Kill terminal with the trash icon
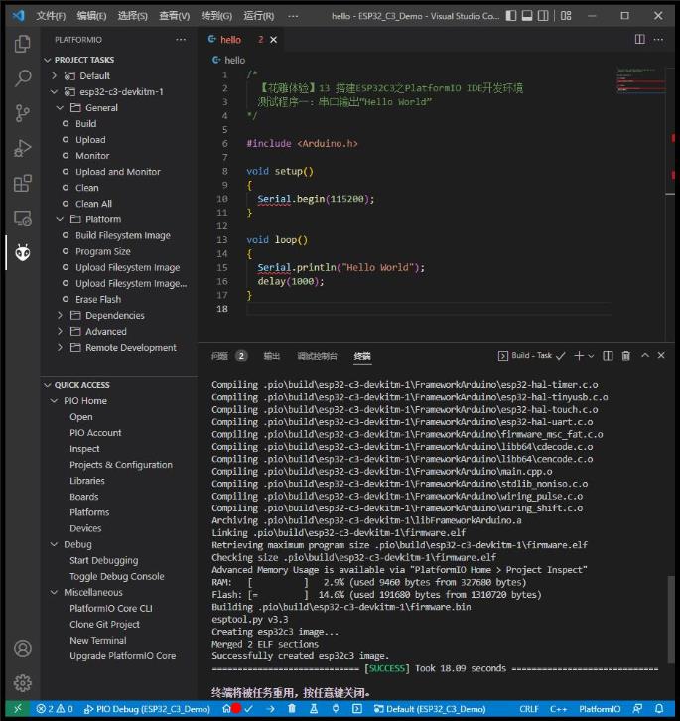This screenshot has height=721, width=680. point(625,355)
